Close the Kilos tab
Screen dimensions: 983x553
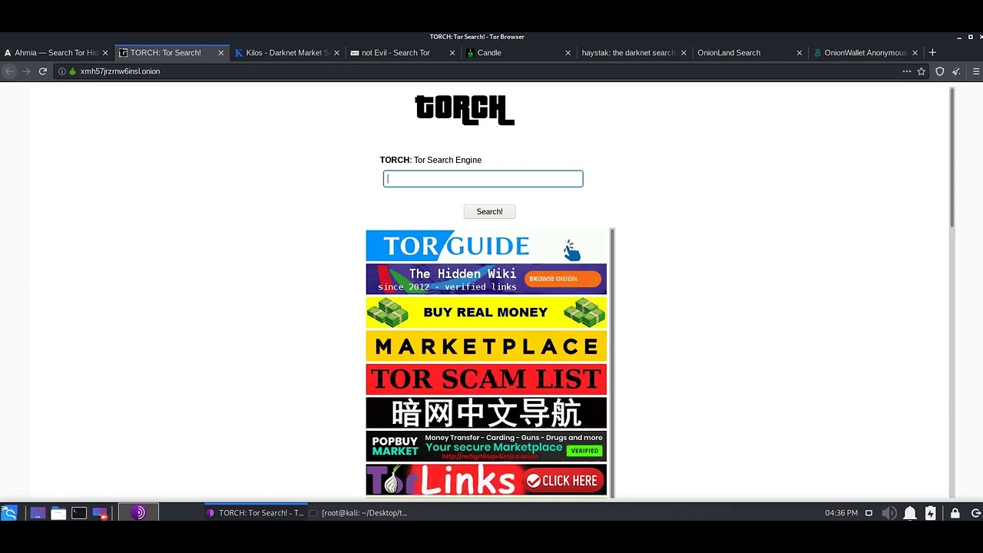336,53
